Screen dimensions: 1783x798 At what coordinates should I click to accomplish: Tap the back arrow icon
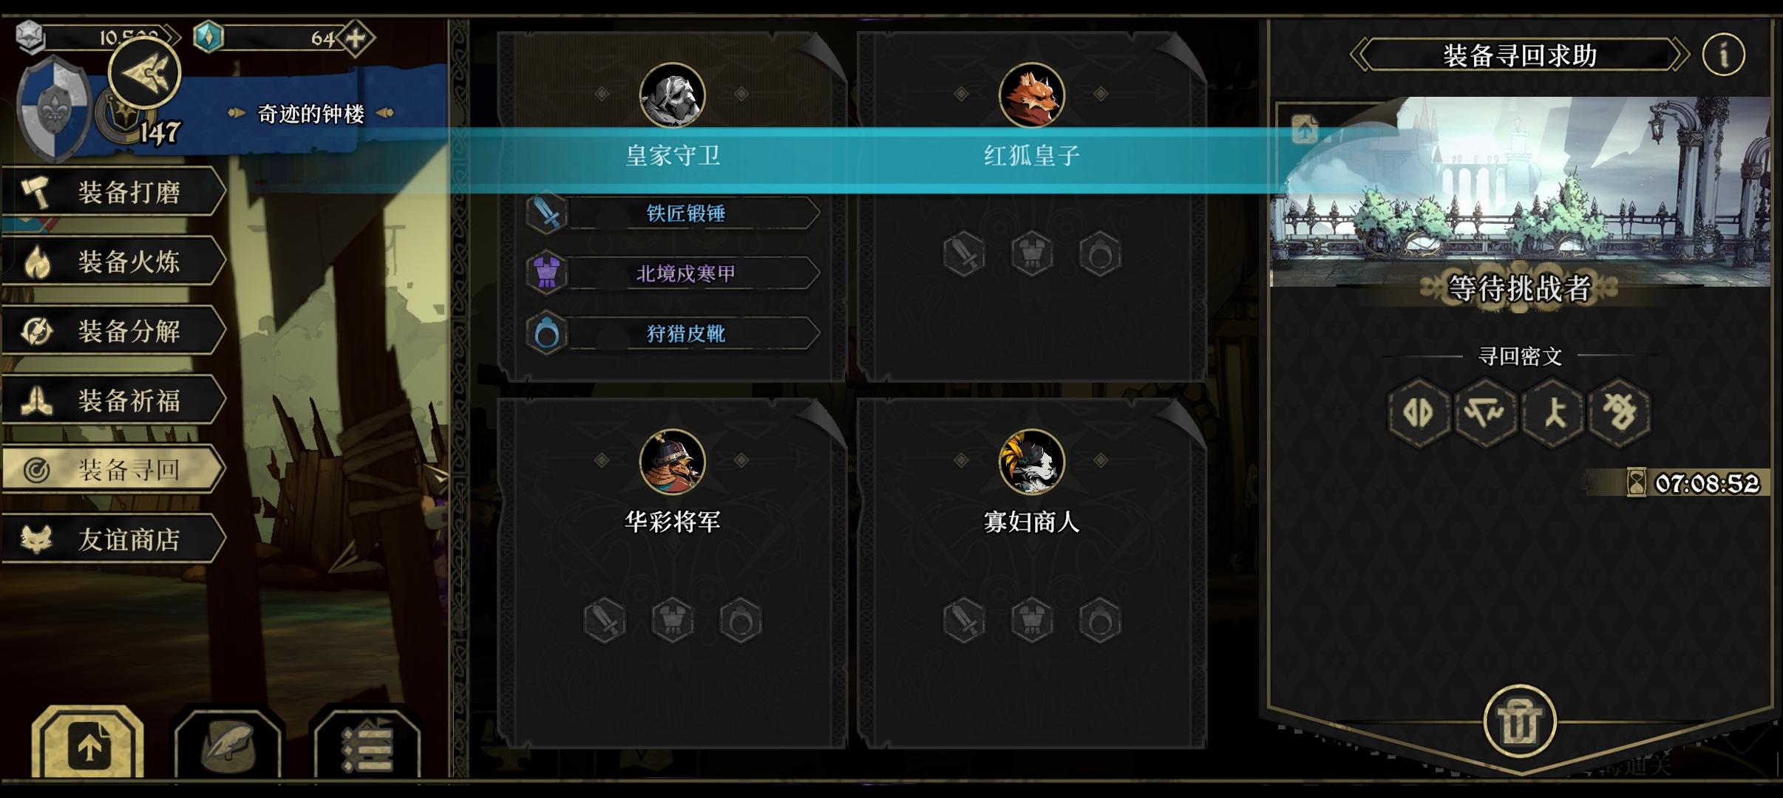[x=144, y=72]
